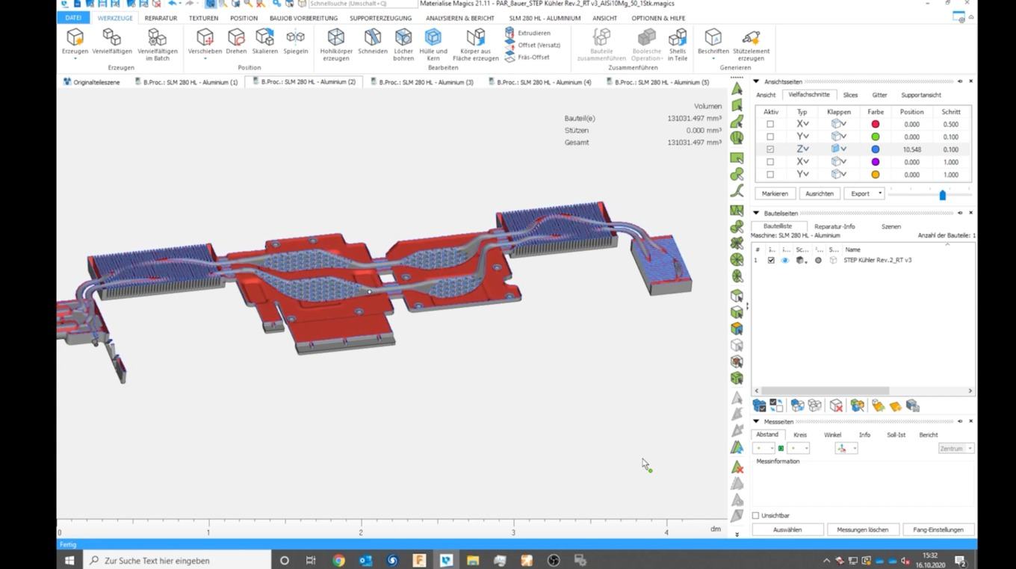The image size is (1016, 569).
Task: Open File Explorer from the taskbar
Action: point(473,560)
